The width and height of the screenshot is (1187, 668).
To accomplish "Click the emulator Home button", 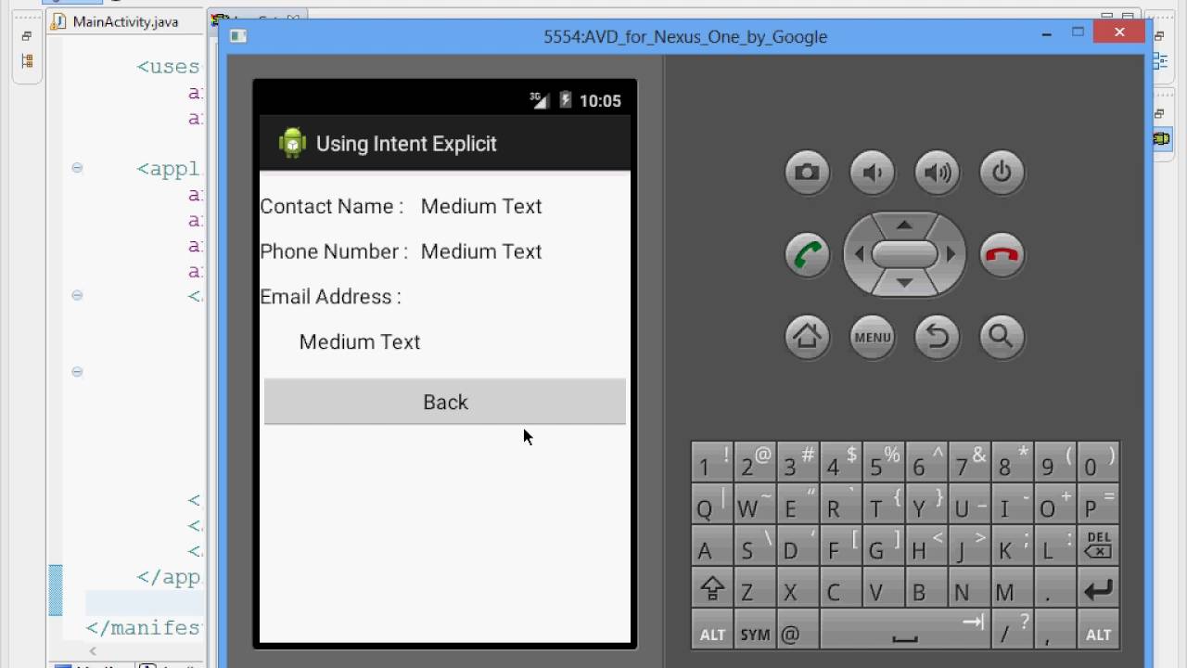I will pyautogui.click(x=807, y=336).
